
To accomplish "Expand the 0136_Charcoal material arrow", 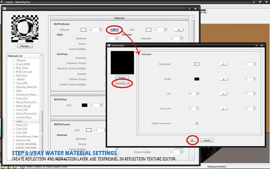I will click(x=13, y=72).
